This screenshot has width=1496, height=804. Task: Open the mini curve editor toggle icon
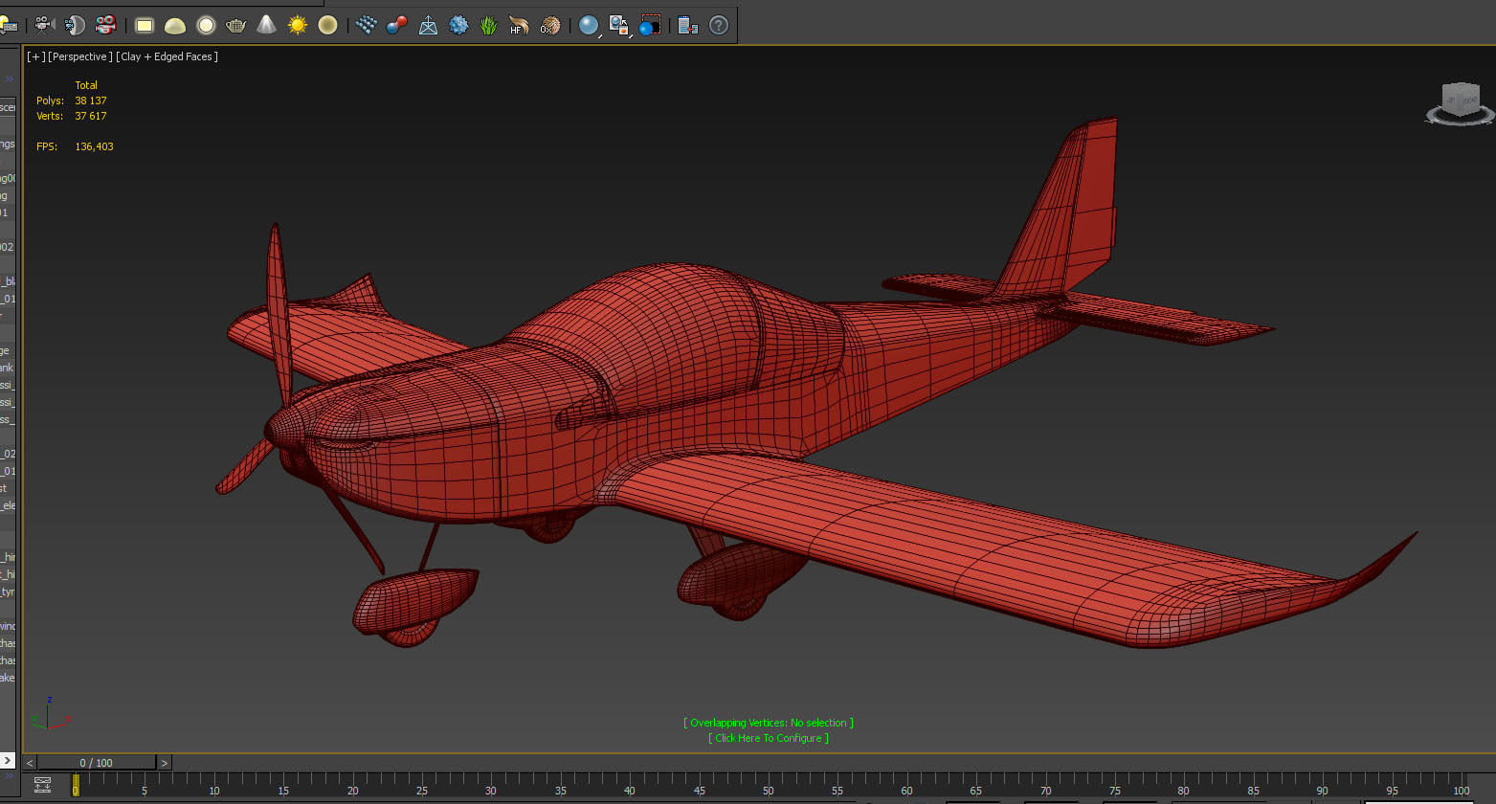(42, 785)
